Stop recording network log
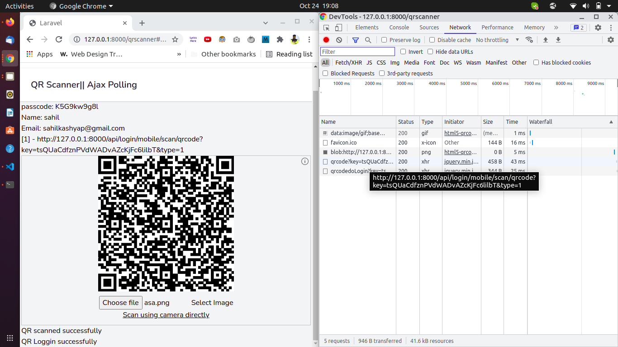 pyautogui.click(x=326, y=40)
